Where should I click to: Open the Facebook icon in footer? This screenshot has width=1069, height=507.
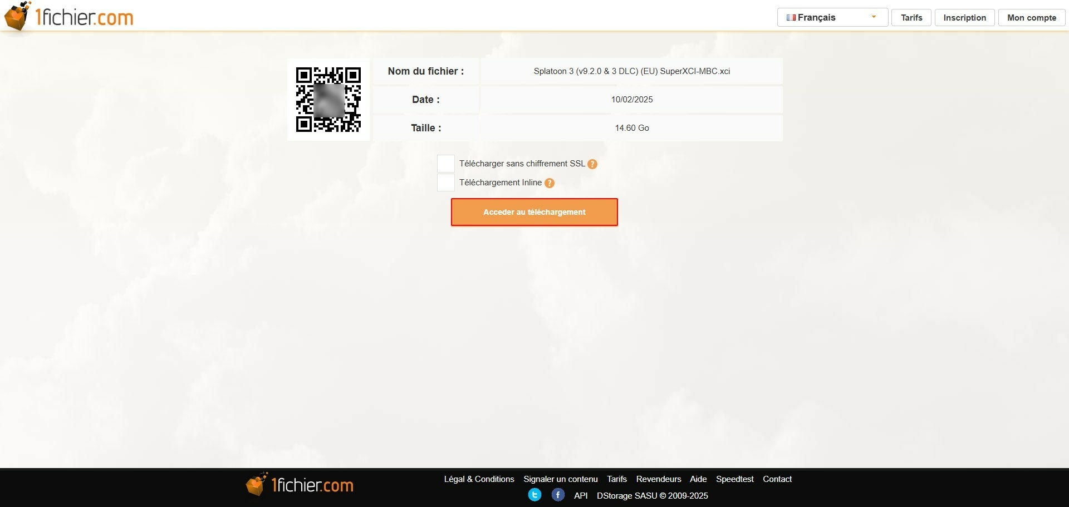(x=558, y=495)
